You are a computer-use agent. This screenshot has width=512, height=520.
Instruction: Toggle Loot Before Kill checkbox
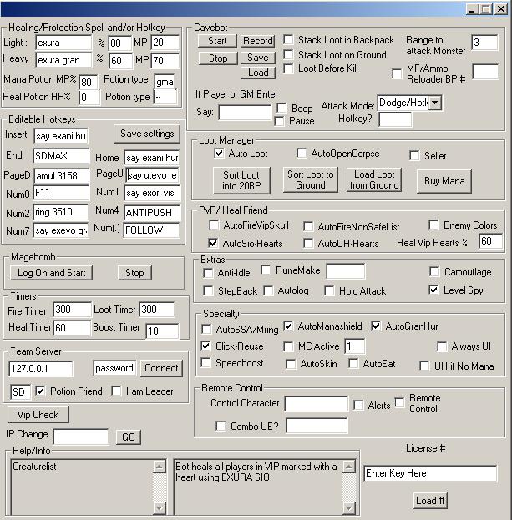click(x=288, y=68)
